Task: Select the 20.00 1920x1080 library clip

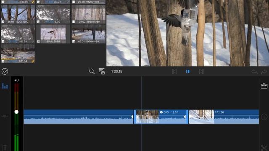Action: [x=89, y=2]
